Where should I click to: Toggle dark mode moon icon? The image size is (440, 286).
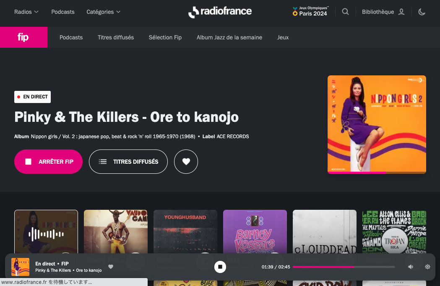click(422, 12)
